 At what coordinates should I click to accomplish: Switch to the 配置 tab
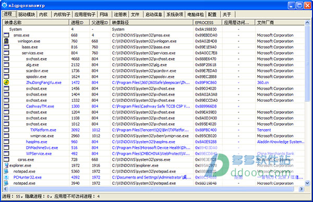point(212,15)
